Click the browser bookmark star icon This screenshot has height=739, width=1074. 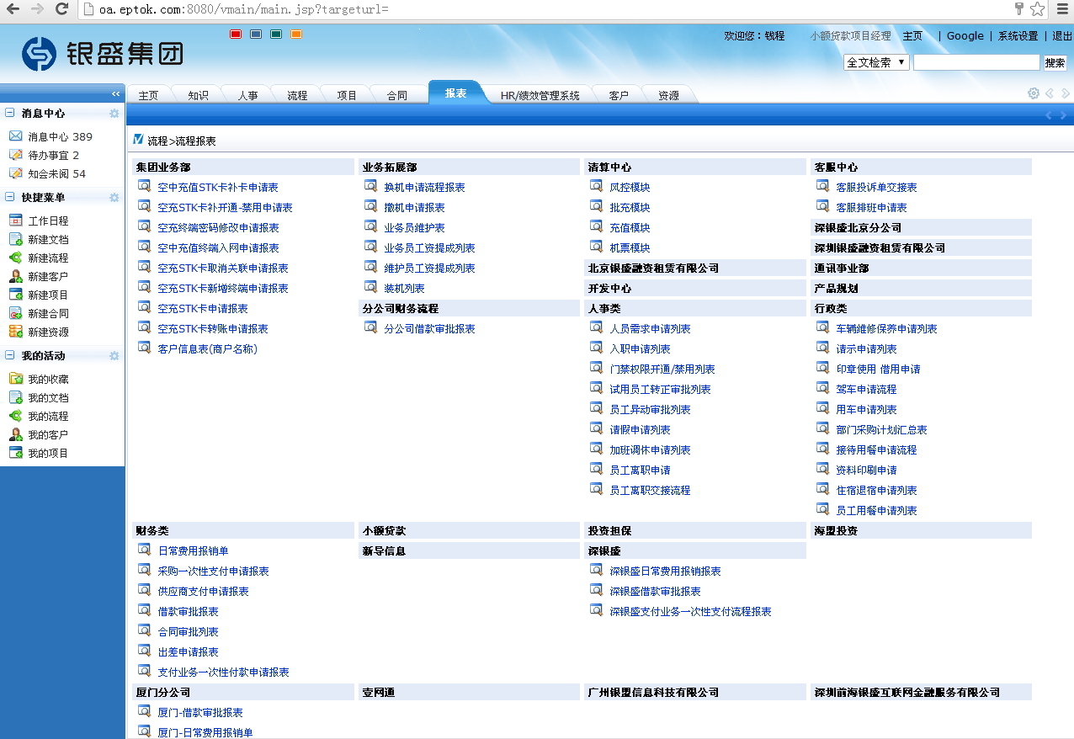point(1037,9)
